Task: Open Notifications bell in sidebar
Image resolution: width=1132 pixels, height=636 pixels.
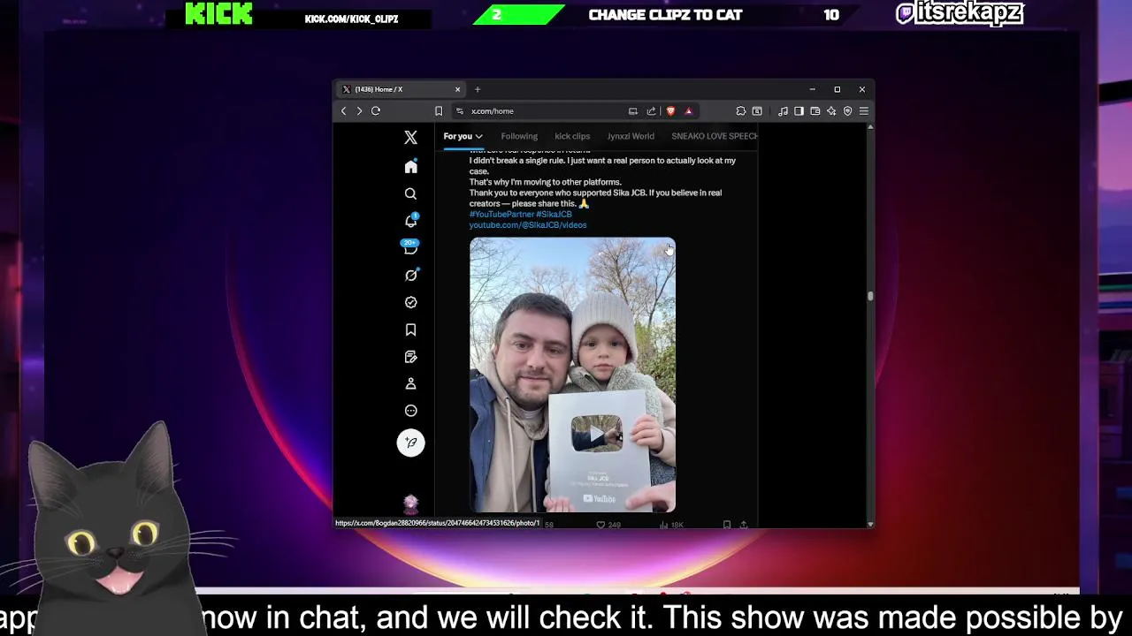Action: pyautogui.click(x=410, y=221)
